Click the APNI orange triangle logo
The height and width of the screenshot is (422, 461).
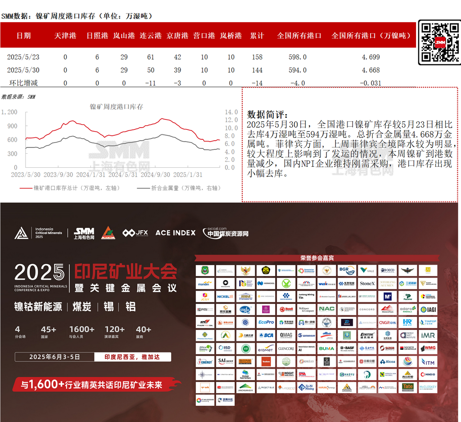click(x=108, y=233)
